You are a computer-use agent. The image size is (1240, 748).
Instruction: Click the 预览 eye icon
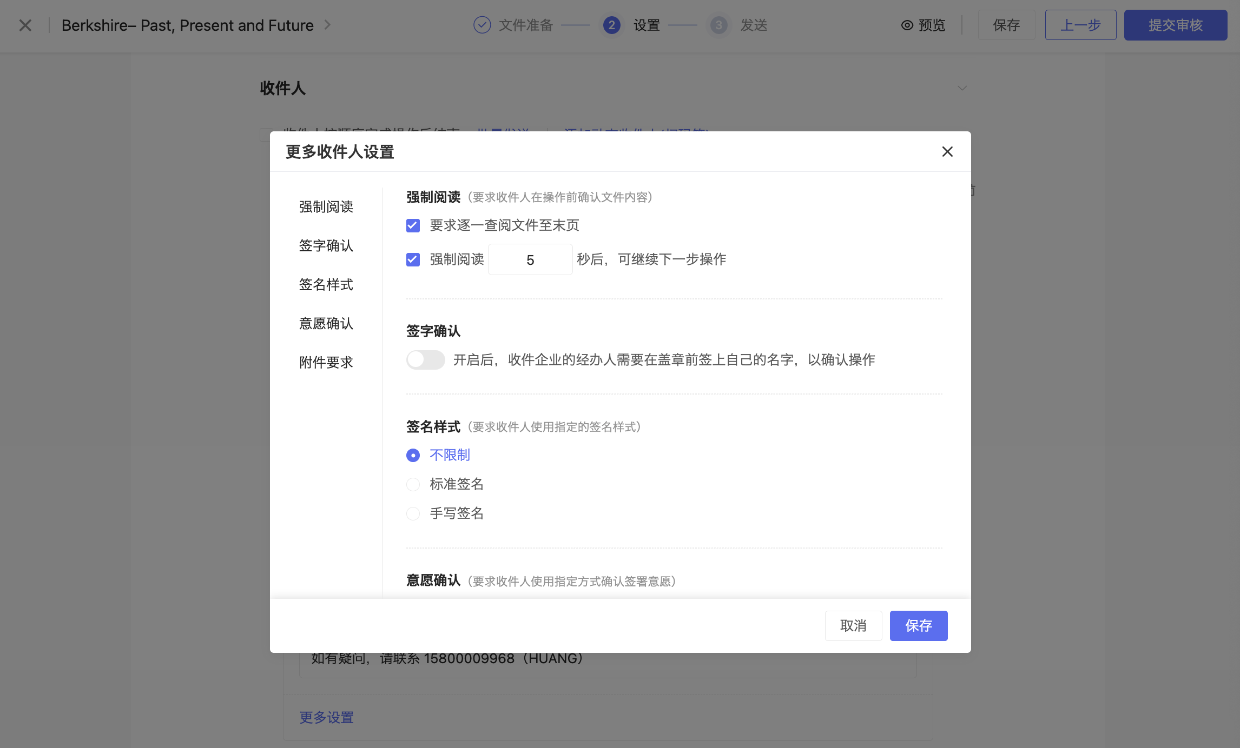click(907, 25)
